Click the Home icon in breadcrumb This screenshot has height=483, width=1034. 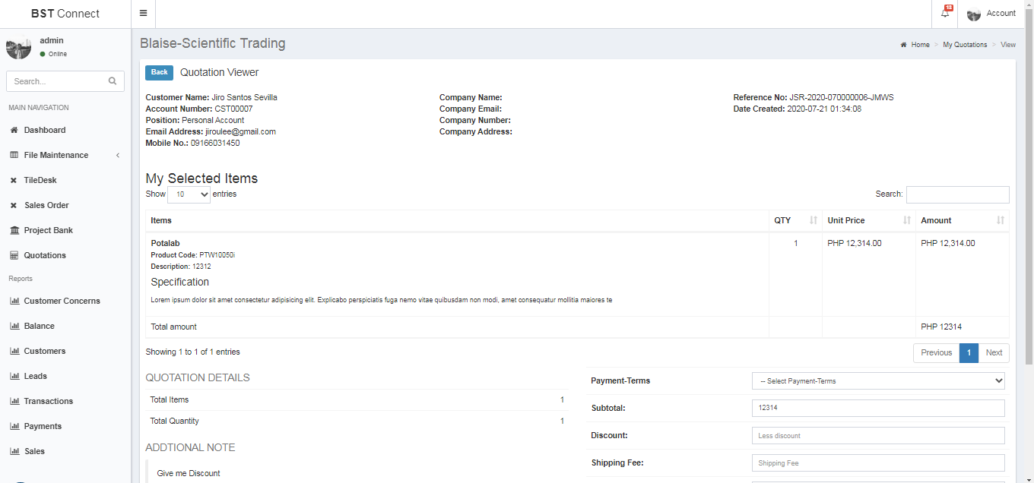pos(904,45)
